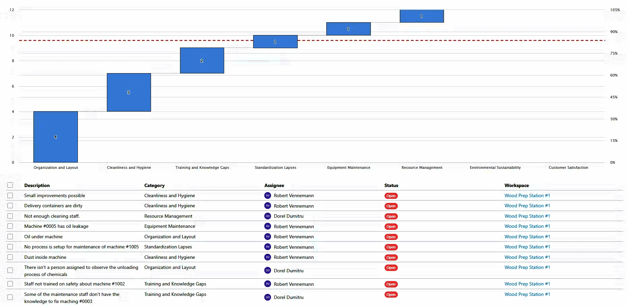Image resolution: width=629 pixels, height=306 pixels.
Task: Click the 'Dust inside machine' description text
Action: tap(45, 257)
